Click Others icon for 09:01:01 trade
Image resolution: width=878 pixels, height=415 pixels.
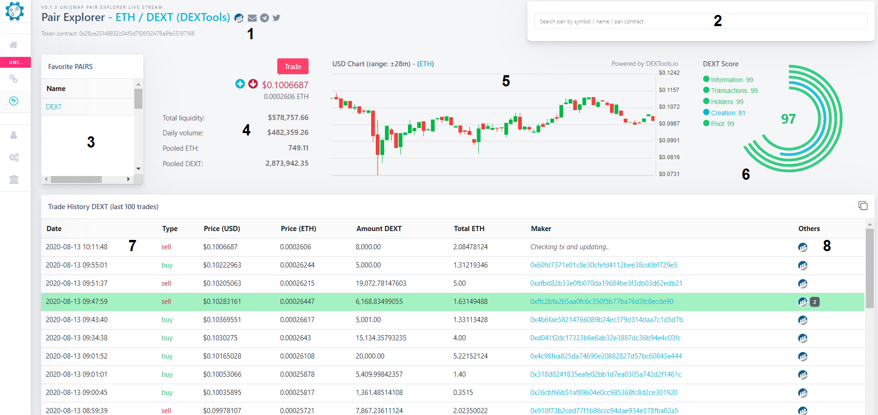(x=803, y=374)
